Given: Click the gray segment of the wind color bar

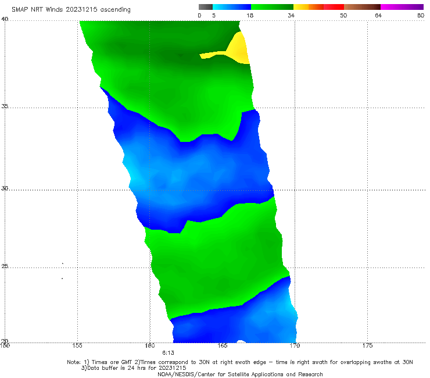Looking at the screenshot, I should 205,7.
